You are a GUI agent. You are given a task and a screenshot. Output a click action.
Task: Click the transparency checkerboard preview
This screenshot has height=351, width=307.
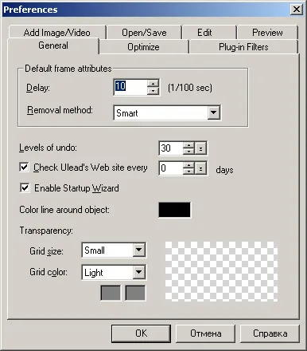(x=222, y=271)
